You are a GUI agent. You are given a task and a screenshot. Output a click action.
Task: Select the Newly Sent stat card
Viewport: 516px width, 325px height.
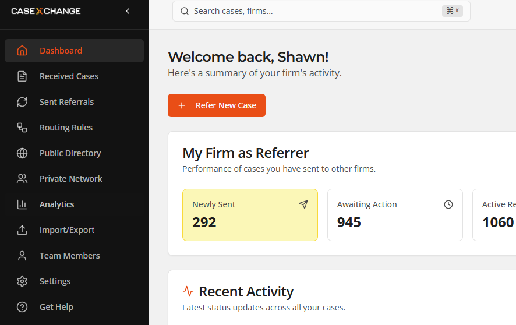click(x=250, y=215)
